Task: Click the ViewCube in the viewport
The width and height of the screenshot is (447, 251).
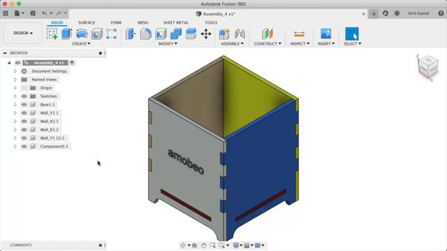Action: coord(428,67)
